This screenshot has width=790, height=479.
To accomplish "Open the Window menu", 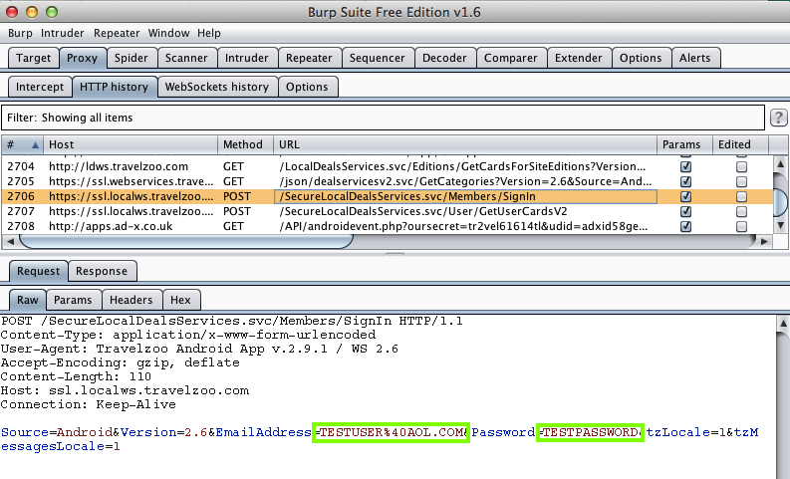I will pos(168,33).
